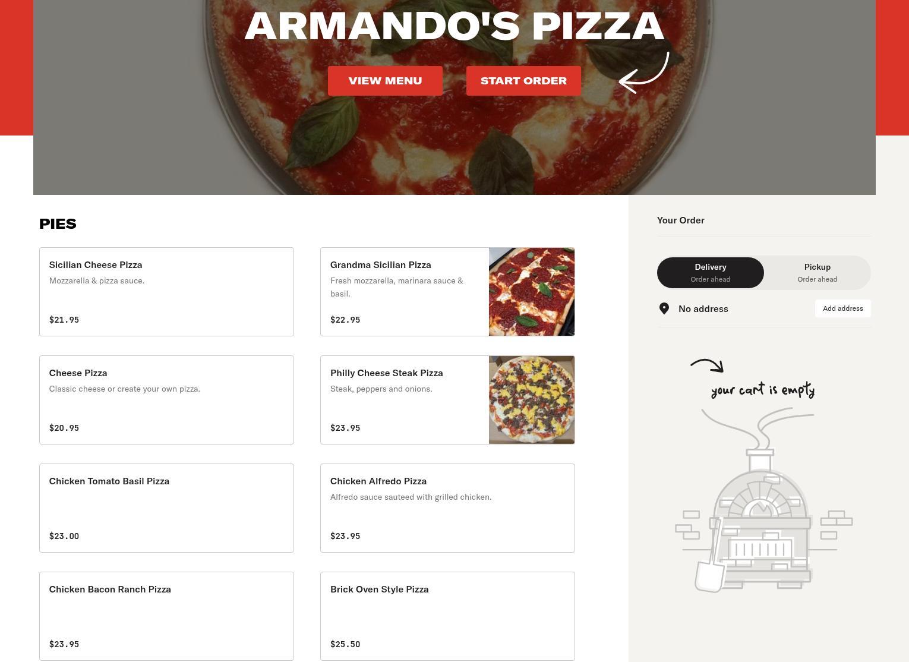The width and height of the screenshot is (909, 662).
Task: Open the Philly Cheese Steak Pizza photo
Action: point(532,400)
